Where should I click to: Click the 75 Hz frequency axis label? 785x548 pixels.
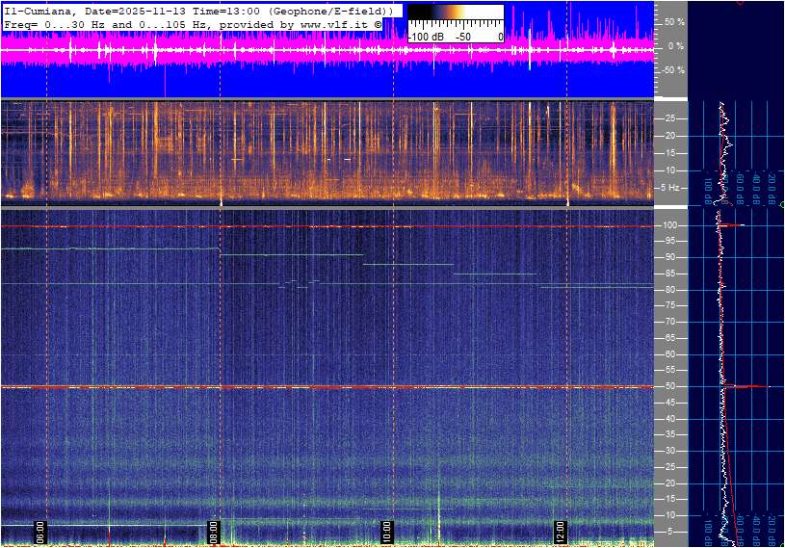click(669, 306)
